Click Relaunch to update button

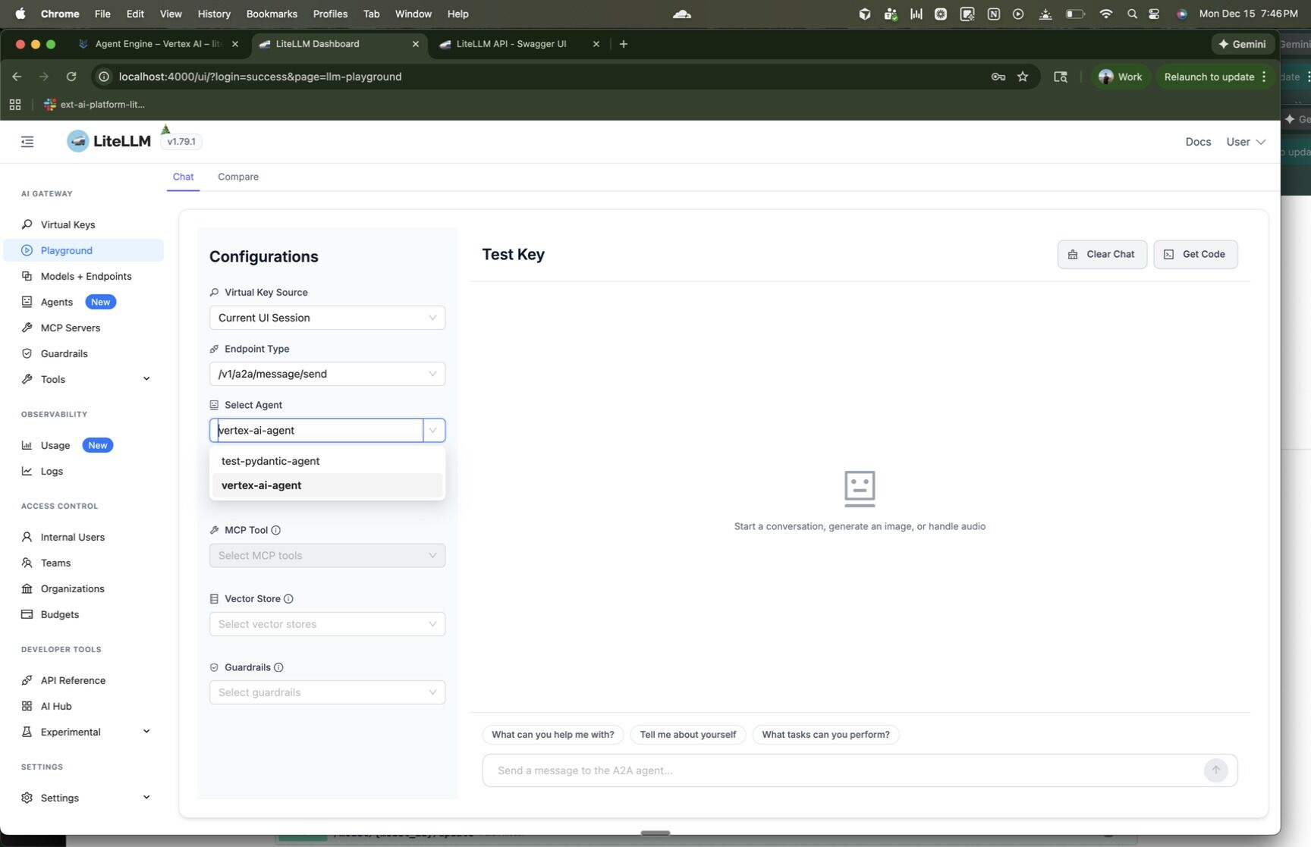[x=1215, y=77]
